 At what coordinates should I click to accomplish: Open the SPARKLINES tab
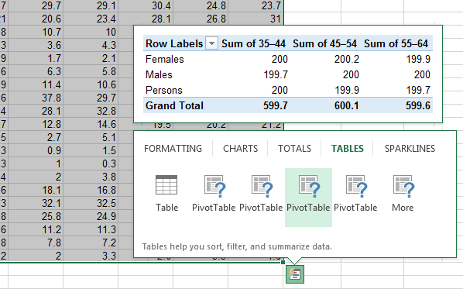pos(410,148)
